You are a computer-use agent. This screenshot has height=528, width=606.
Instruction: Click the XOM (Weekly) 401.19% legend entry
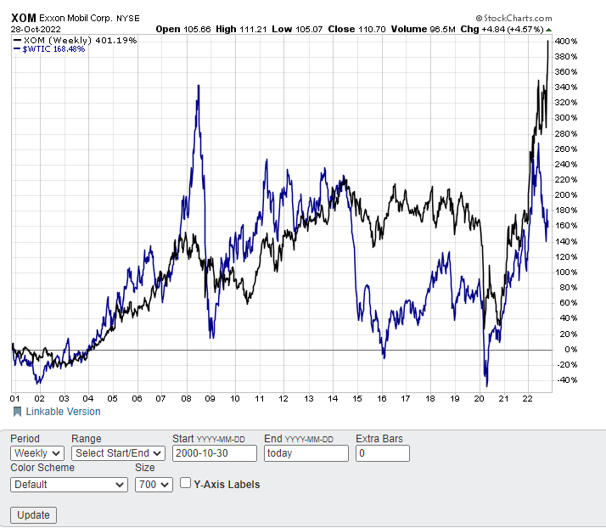[76, 40]
